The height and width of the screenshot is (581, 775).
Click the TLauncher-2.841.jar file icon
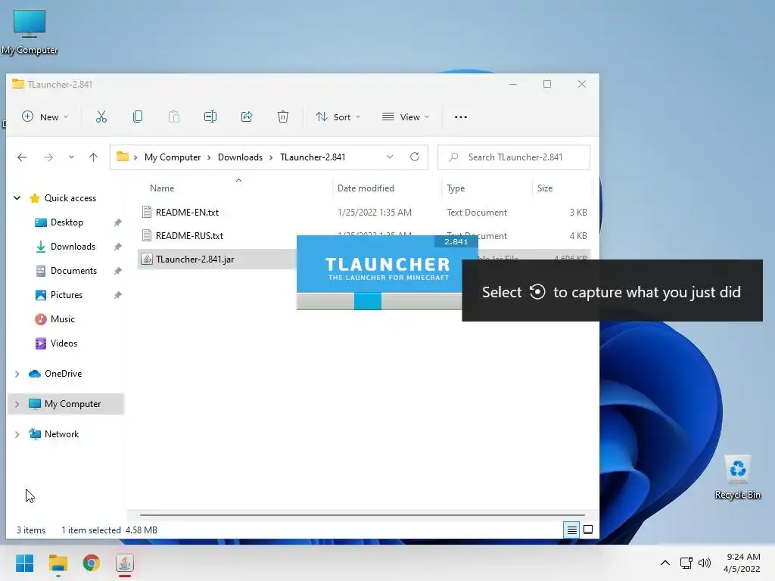pos(147,259)
